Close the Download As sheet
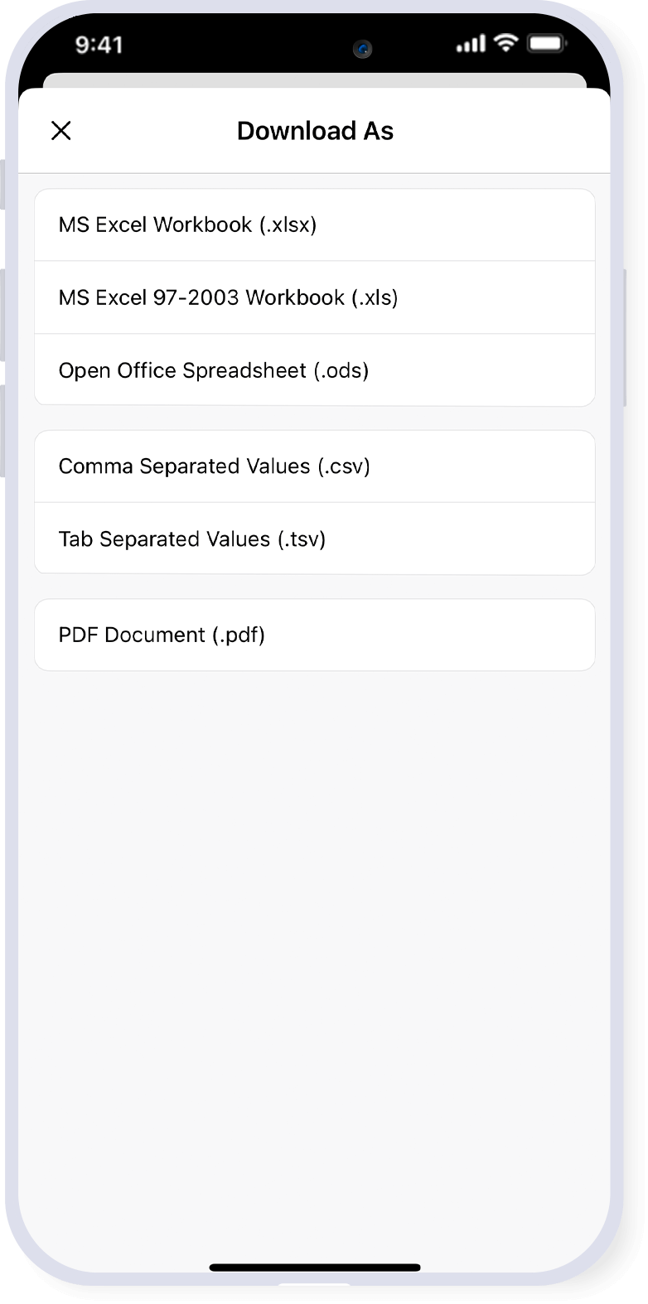Viewport: 648px width, 1304px height. (x=61, y=131)
